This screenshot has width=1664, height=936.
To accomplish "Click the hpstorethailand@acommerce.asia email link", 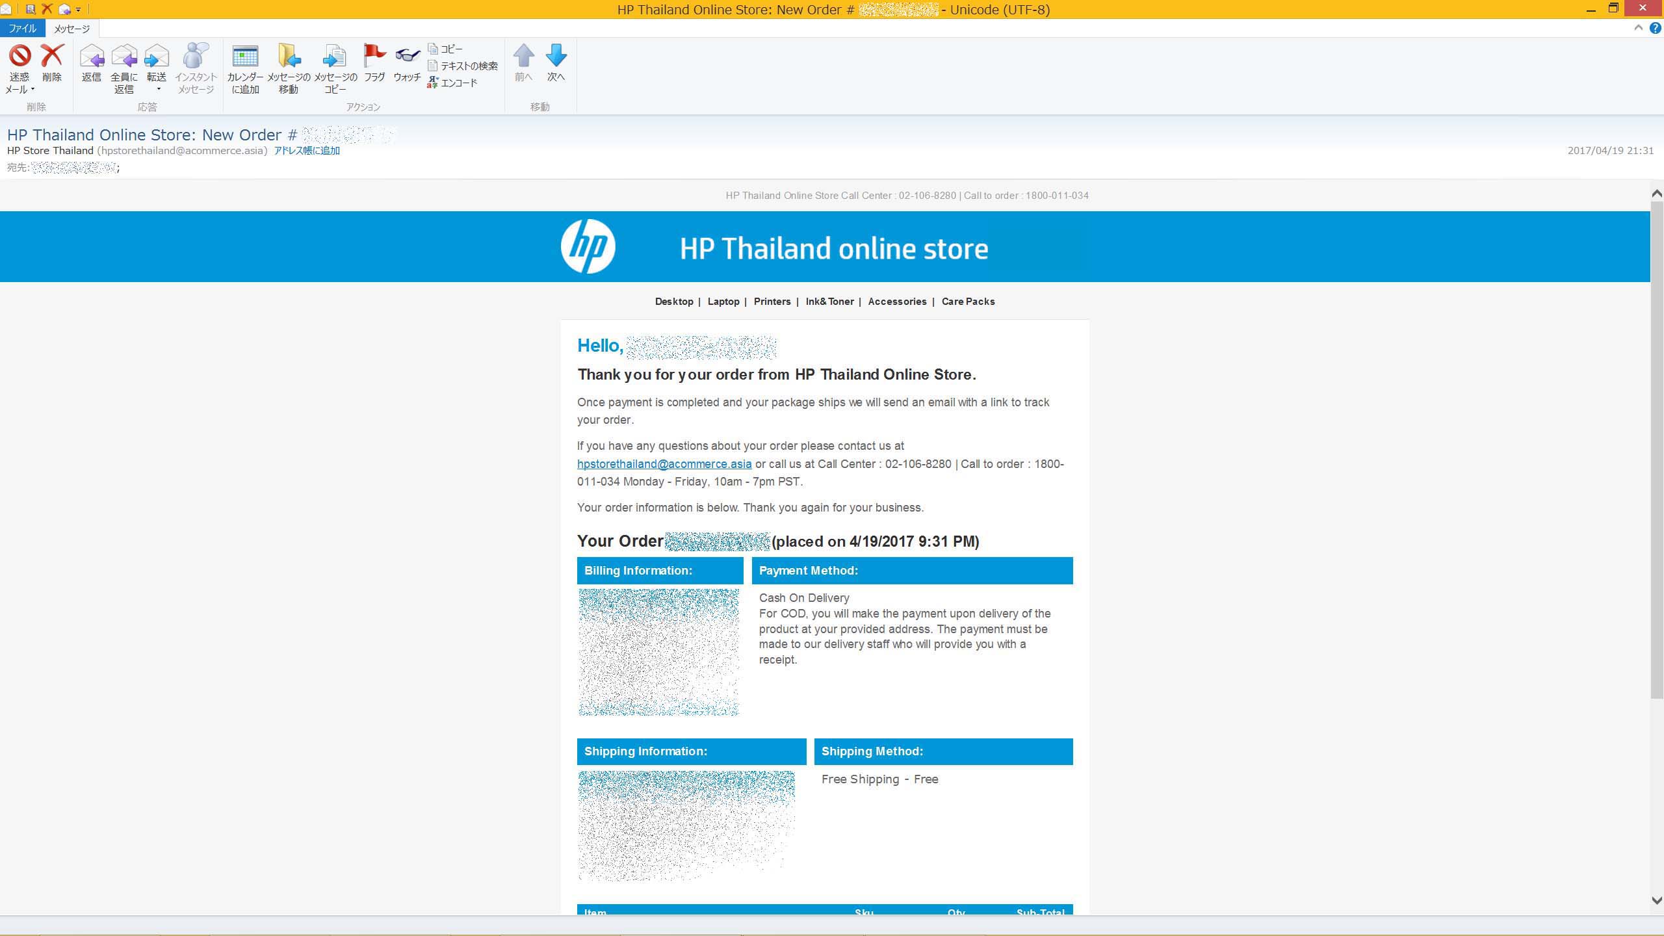I will point(664,464).
